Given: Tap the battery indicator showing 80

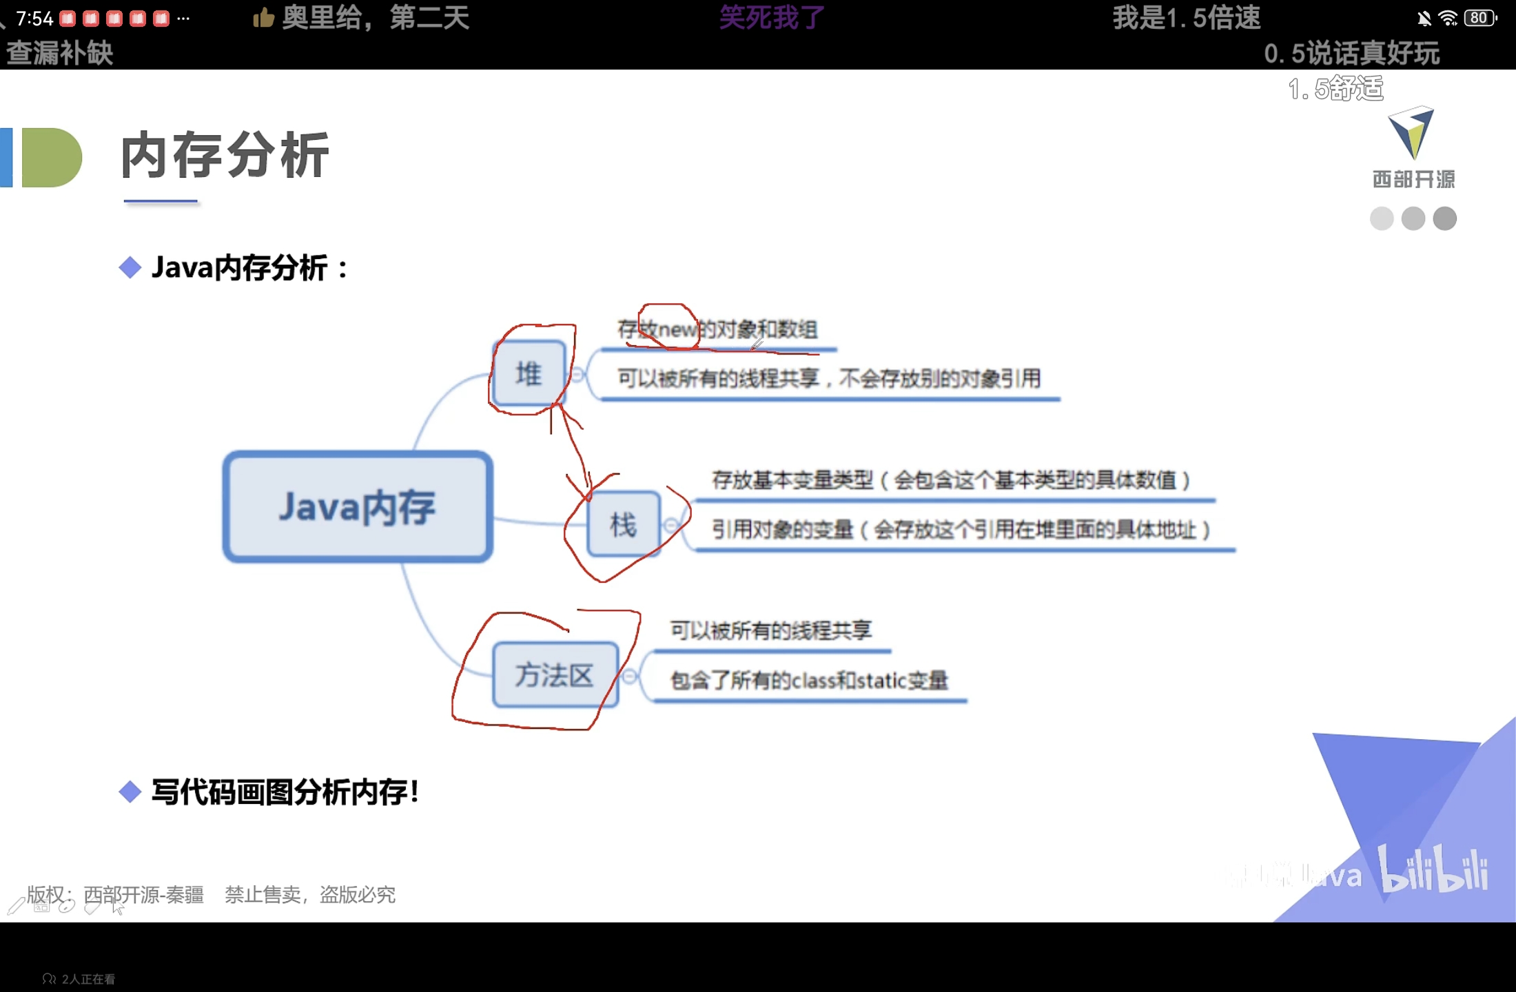Looking at the screenshot, I should point(1479,19).
